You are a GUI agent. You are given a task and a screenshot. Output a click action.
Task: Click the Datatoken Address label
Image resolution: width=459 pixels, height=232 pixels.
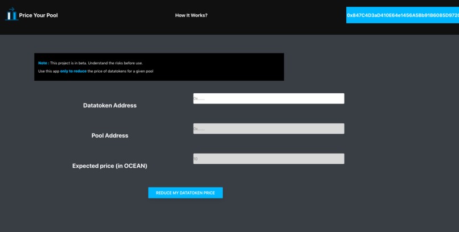(110, 106)
